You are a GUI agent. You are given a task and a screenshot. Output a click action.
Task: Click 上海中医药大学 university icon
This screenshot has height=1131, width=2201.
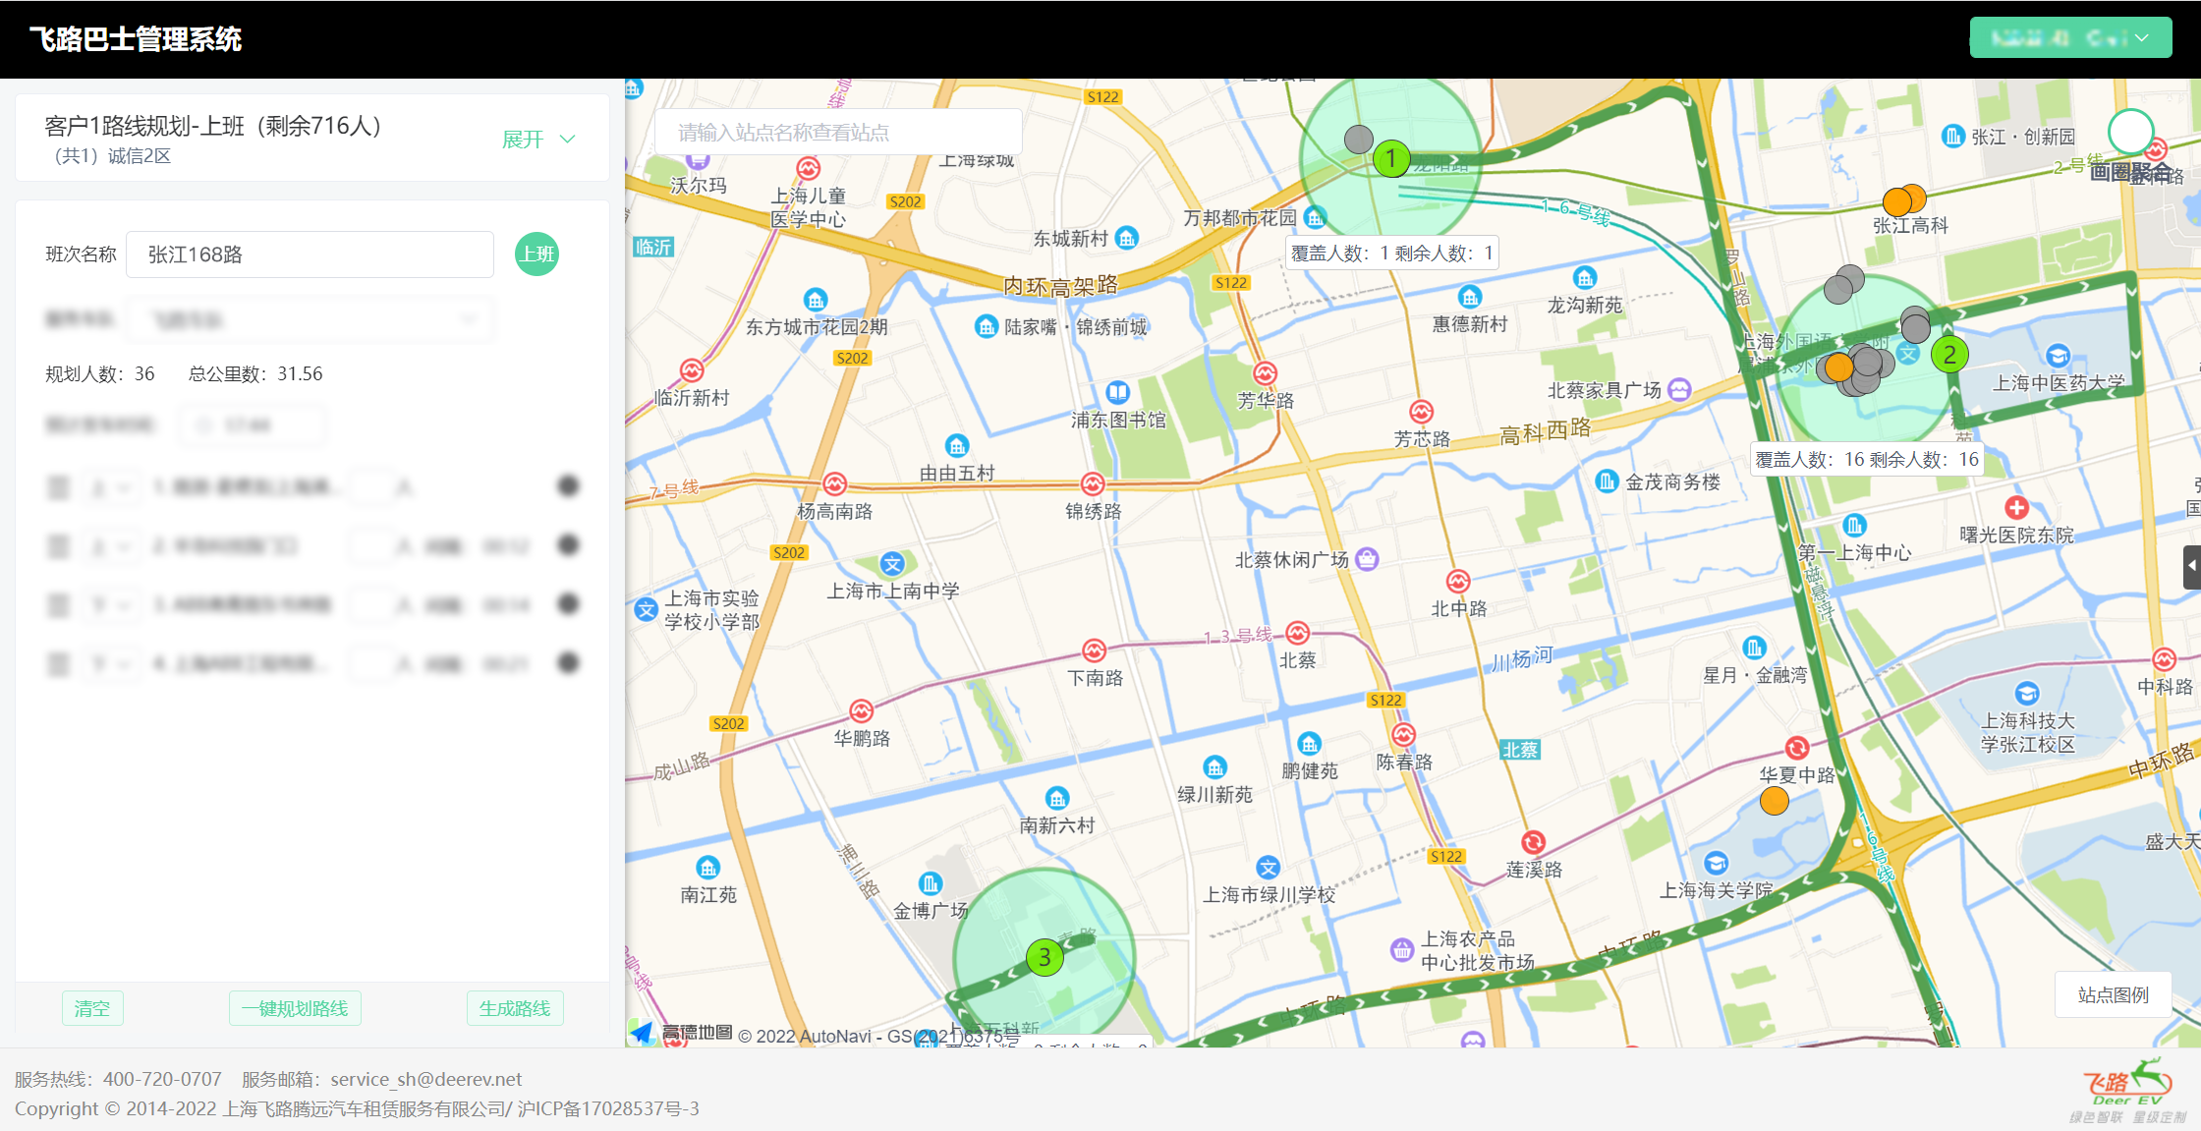[2059, 356]
